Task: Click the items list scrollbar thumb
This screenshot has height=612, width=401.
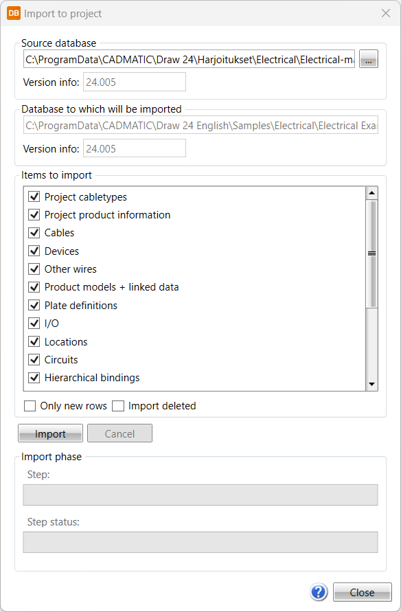Action: (371, 253)
